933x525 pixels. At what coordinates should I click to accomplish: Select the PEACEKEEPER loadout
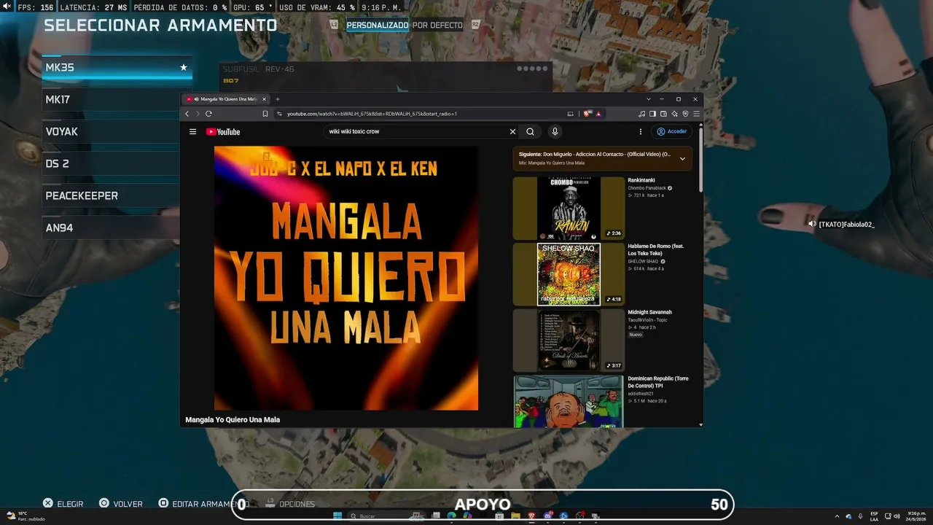[x=111, y=195]
